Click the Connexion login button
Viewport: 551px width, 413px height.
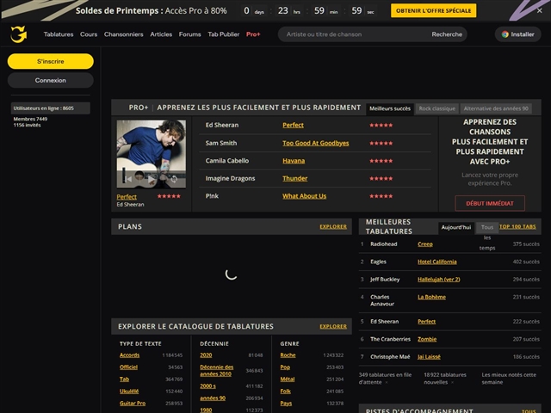(51, 80)
